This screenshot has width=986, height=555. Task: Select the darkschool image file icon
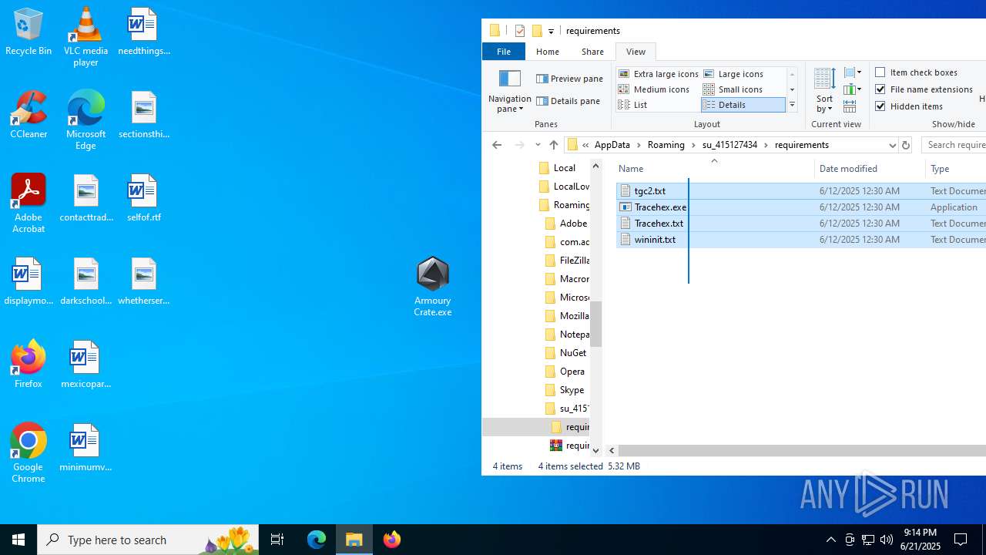[86, 281]
